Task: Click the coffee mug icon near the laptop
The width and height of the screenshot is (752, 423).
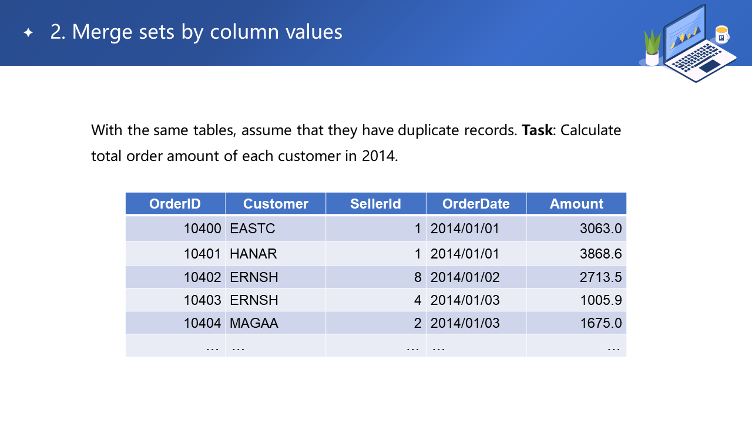Action: 721,35
